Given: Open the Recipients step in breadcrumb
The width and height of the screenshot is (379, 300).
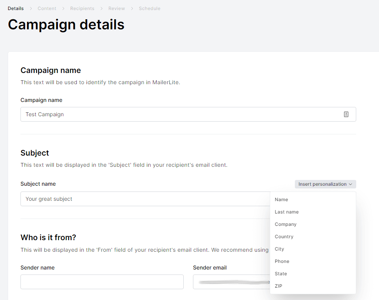Looking at the screenshot, I should [x=82, y=8].
